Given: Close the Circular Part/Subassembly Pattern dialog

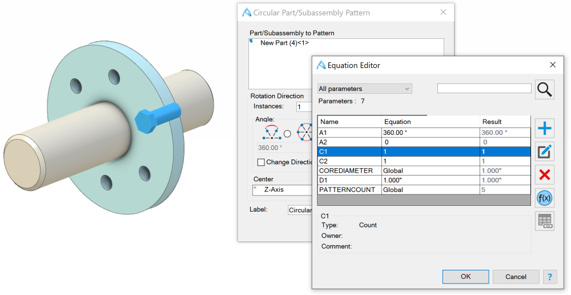Looking at the screenshot, I should [443, 13].
